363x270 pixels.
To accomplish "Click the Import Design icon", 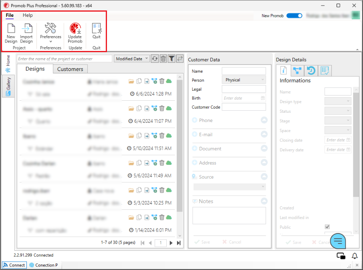I will click(x=27, y=28).
